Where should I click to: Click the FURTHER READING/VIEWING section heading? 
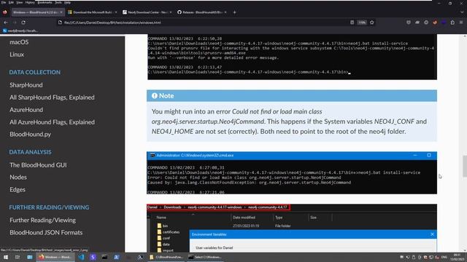pyautogui.click(x=49, y=207)
